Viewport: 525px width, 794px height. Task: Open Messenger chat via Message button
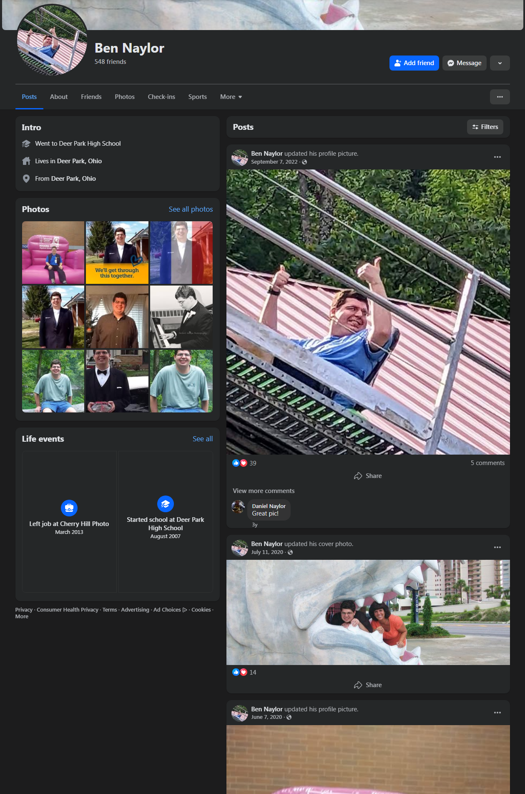[464, 63]
